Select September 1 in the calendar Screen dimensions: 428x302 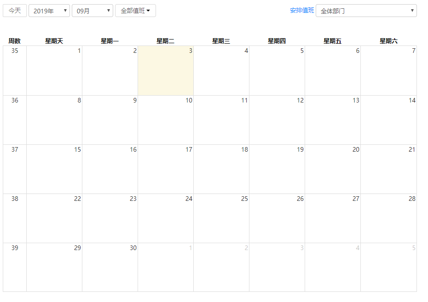click(54, 71)
